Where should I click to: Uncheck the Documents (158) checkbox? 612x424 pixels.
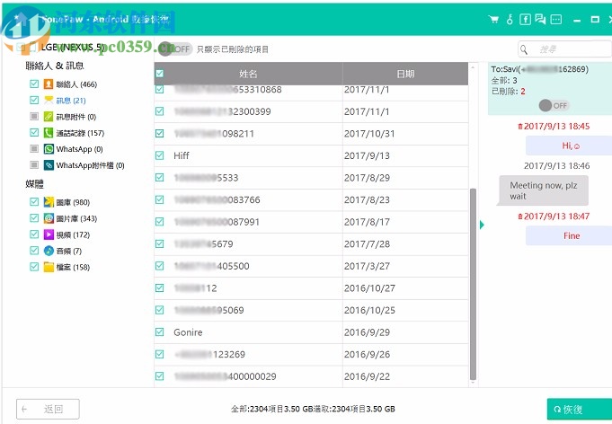point(34,267)
